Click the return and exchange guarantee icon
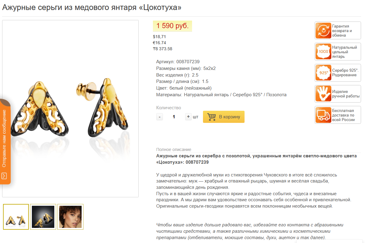The height and width of the screenshot is (243, 365). 323,31
